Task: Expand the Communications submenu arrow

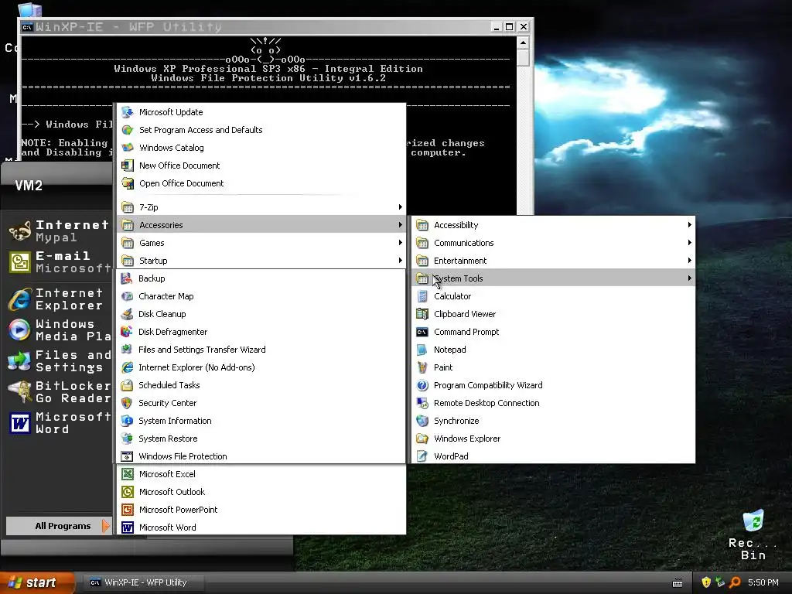Action: click(x=689, y=243)
